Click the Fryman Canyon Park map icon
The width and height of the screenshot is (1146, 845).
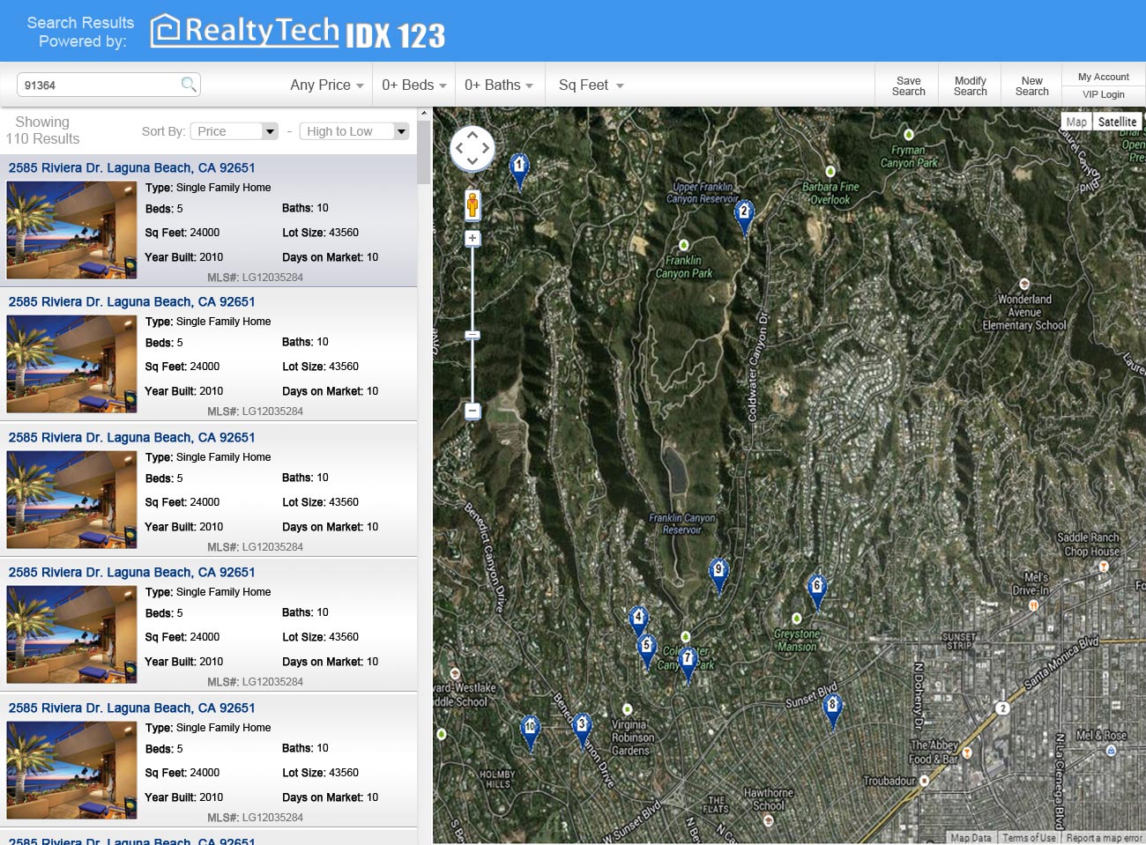[x=908, y=135]
